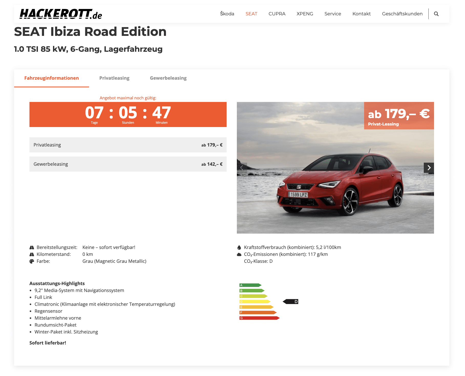Image resolution: width=465 pixels, height=376 pixels.
Task: Click the Regensensor list item
Action: coord(48,311)
